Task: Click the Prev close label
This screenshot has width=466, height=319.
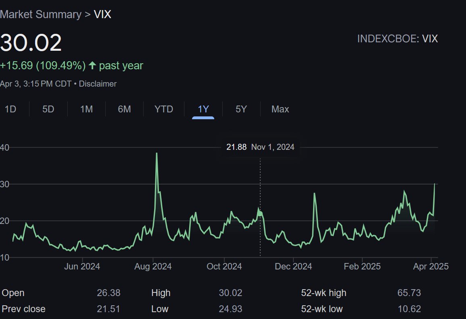Action: (23, 309)
